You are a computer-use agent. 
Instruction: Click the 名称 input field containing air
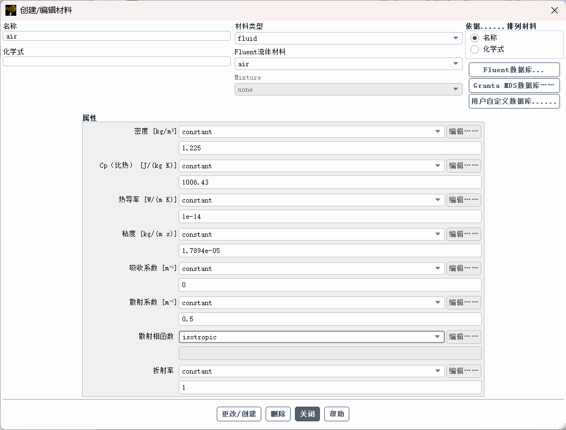(117, 36)
